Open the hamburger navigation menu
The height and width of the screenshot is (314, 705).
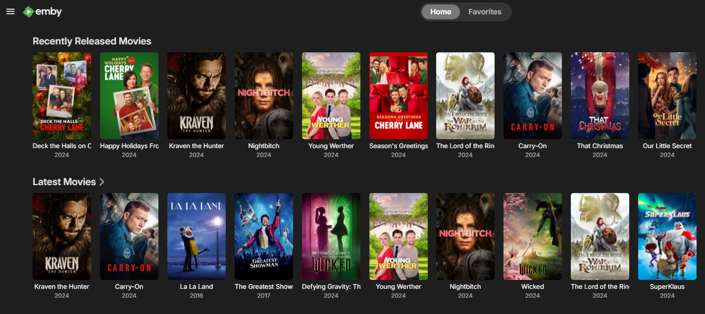pos(10,12)
